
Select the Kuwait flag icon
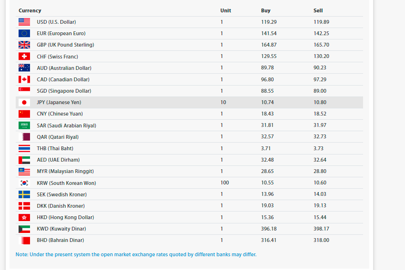click(x=24, y=229)
